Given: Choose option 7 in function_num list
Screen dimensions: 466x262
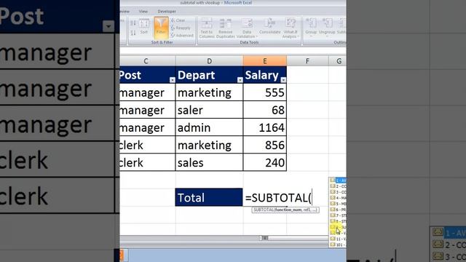Looking at the screenshot, I should coord(338,215).
